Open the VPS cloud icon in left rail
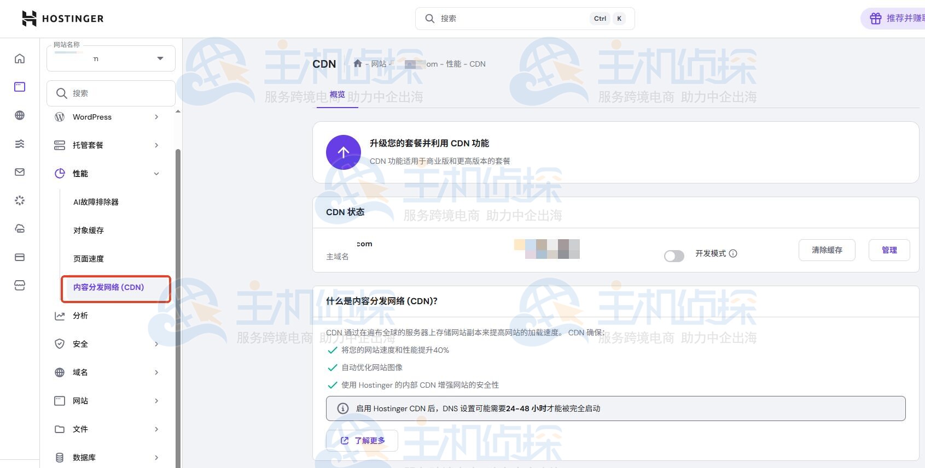Image resolution: width=925 pixels, height=468 pixels. coord(20,229)
